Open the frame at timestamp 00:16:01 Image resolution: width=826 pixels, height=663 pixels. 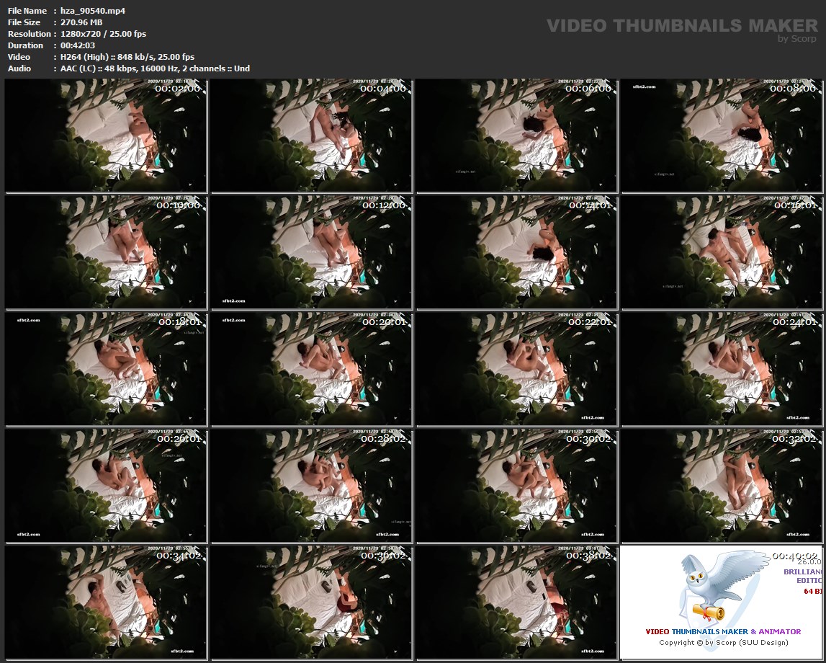click(722, 252)
